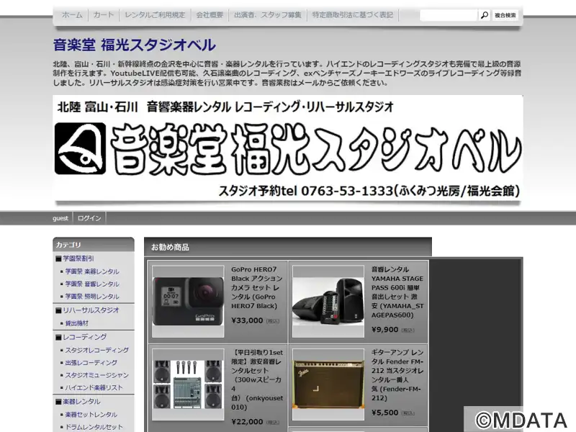576x432 pixels.
Task: Click the site title 音楽堂 福光スタジオベル
Action: [x=135, y=45]
